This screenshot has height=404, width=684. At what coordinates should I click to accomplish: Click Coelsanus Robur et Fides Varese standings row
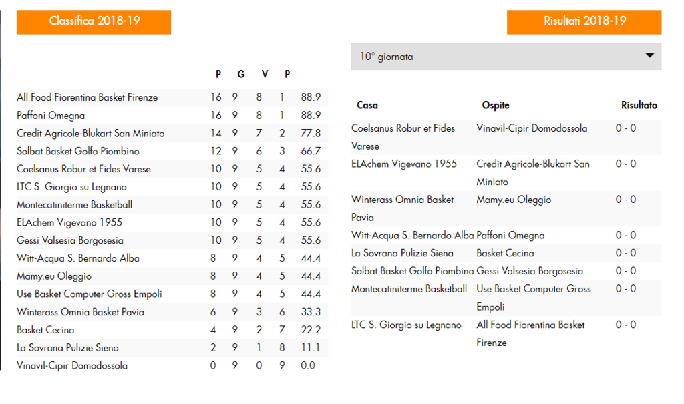172,169
